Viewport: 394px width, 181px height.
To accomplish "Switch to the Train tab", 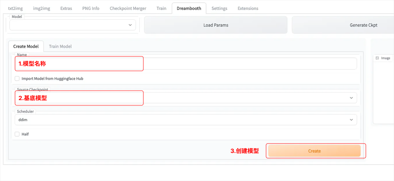I will click(x=161, y=8).
